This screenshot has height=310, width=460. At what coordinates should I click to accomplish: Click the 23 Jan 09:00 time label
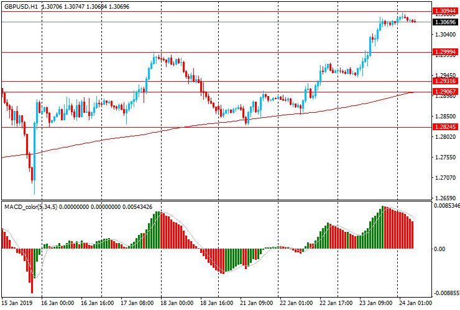[376, 304]
